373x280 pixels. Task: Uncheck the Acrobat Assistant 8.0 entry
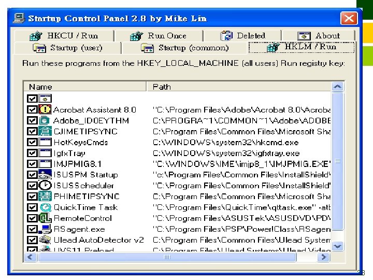[x=32, y=109]
